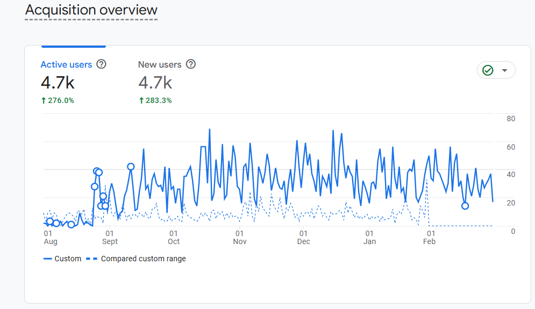Screen dimensions: 535x309
Task: Click the dotted comparison line spike before February
Action: click(x=426, y=180)
